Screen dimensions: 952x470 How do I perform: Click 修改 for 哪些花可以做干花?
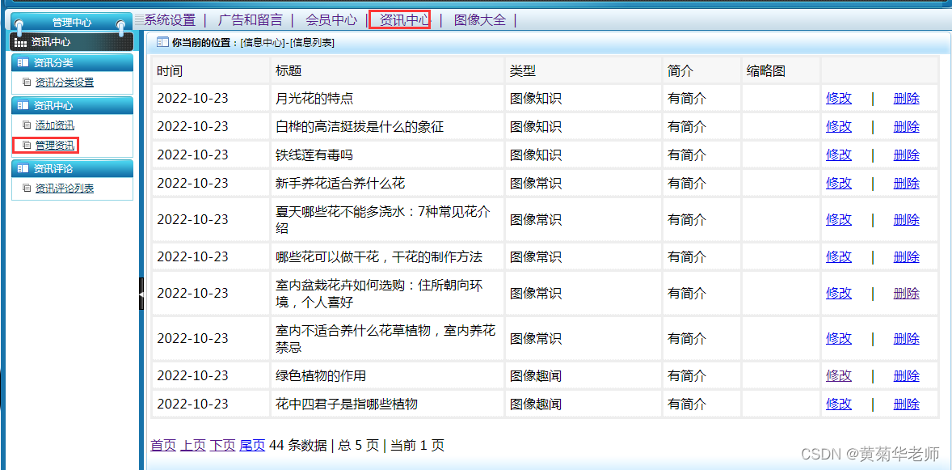pyautogui.click(x=839, y=256)
